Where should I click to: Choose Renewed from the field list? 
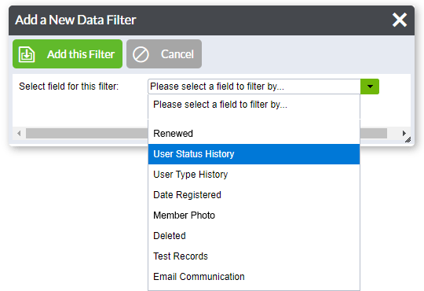[254, 133]
